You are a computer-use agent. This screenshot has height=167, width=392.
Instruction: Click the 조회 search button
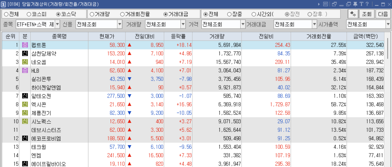[367, 14]
